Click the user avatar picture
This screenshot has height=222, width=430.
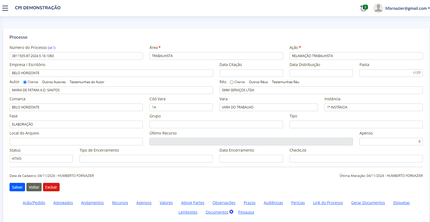click(378, 8)
